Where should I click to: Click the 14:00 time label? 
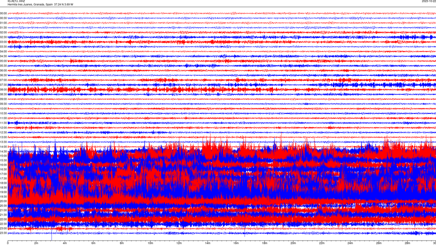[x=4, y=147]
